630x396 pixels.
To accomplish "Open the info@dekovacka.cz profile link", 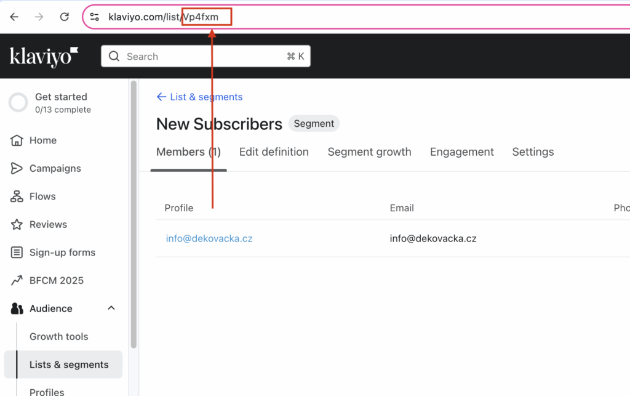I will click(209, 238).
